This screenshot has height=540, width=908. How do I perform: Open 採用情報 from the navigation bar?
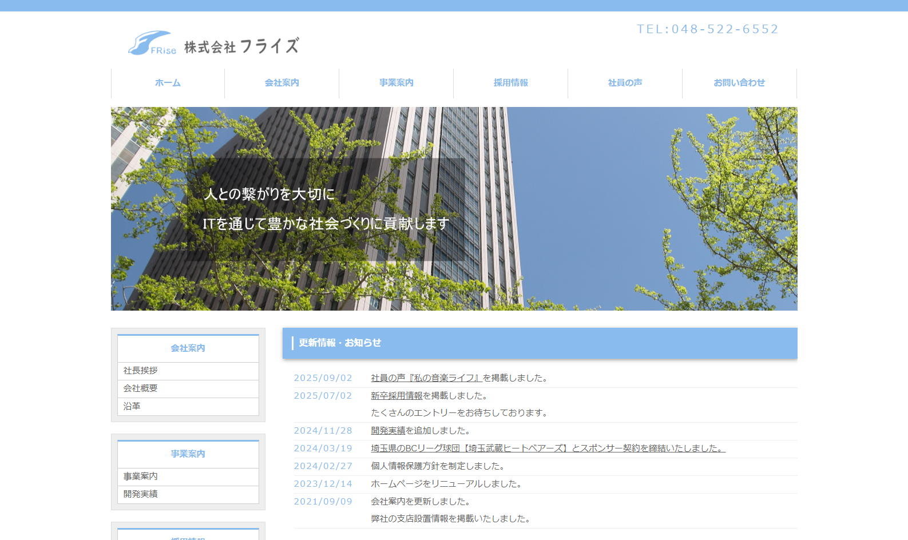click(510, 83)
